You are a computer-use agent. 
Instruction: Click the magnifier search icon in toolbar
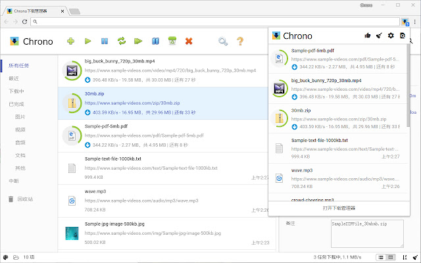223,41
